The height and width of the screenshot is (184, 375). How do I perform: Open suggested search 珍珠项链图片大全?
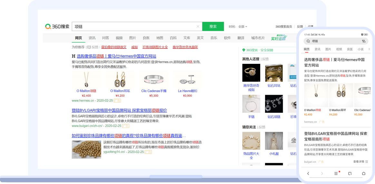155,47
